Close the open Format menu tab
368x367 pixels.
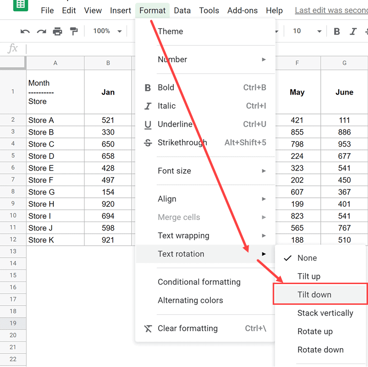pyautogui.click(x=152, y=10)
